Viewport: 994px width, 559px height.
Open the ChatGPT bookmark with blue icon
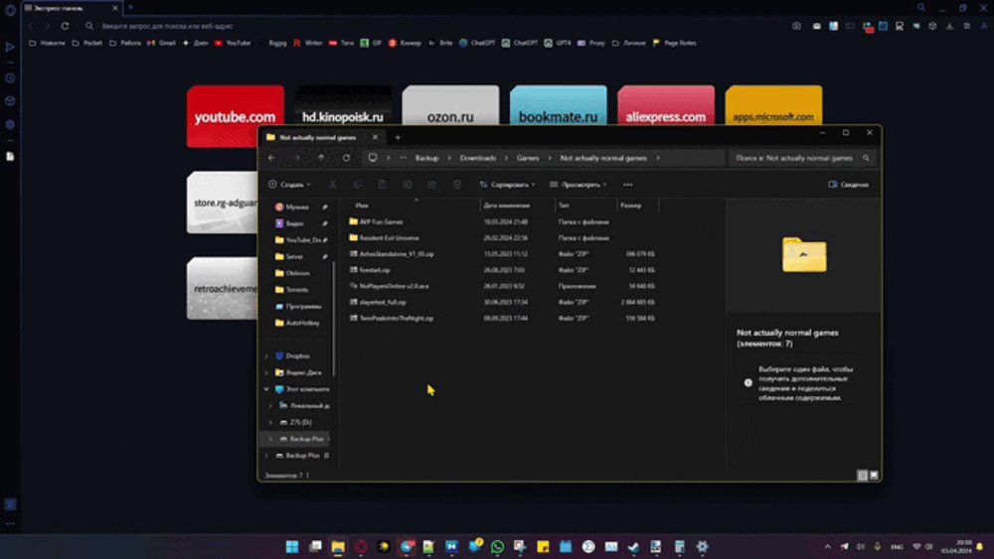(477, 43)
